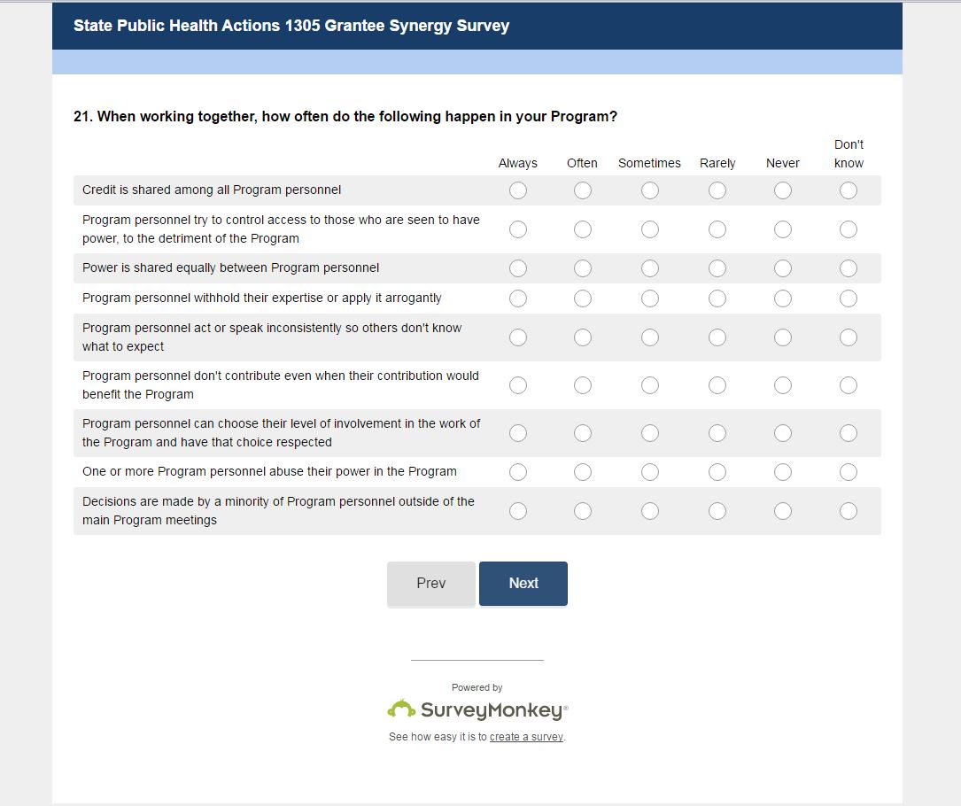Choose Never for personnel withhold expertise
Screen dimensions: 961x806
pyautogui.click(x=783, y=298)
